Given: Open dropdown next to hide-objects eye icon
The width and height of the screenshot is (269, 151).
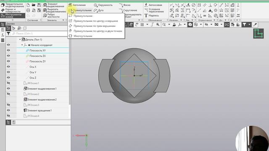Looking at the screenshot, I should click(x=211, y=25).
